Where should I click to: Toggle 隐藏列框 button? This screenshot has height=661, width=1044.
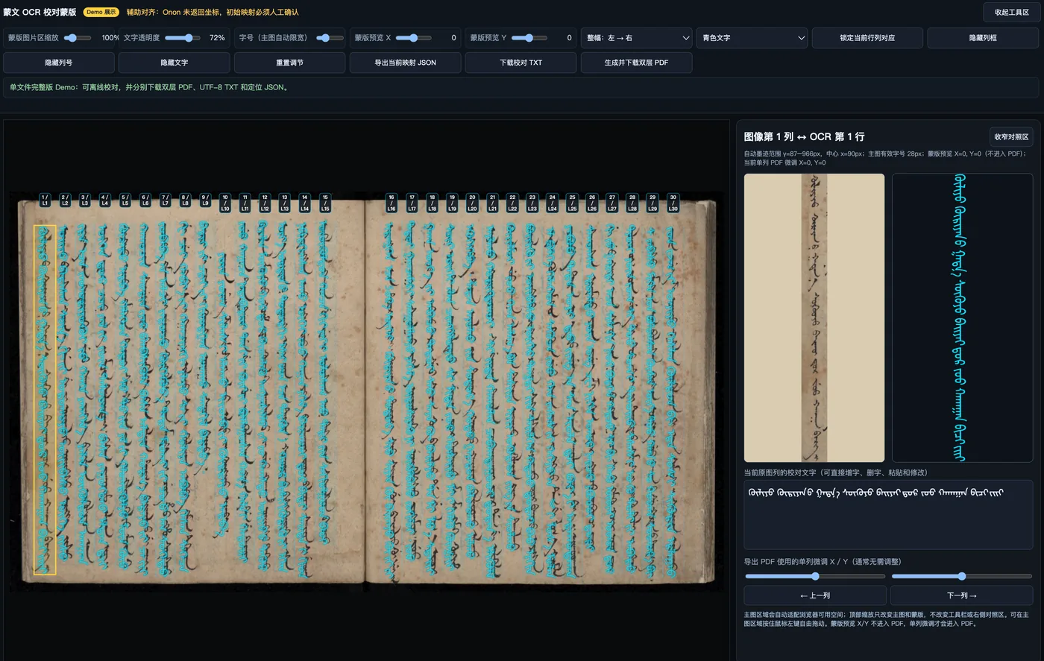pos(983,38)
